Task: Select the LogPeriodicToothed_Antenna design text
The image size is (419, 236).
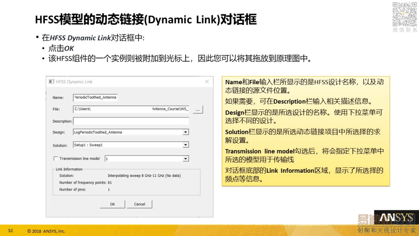Action: (x=98, y=132)
